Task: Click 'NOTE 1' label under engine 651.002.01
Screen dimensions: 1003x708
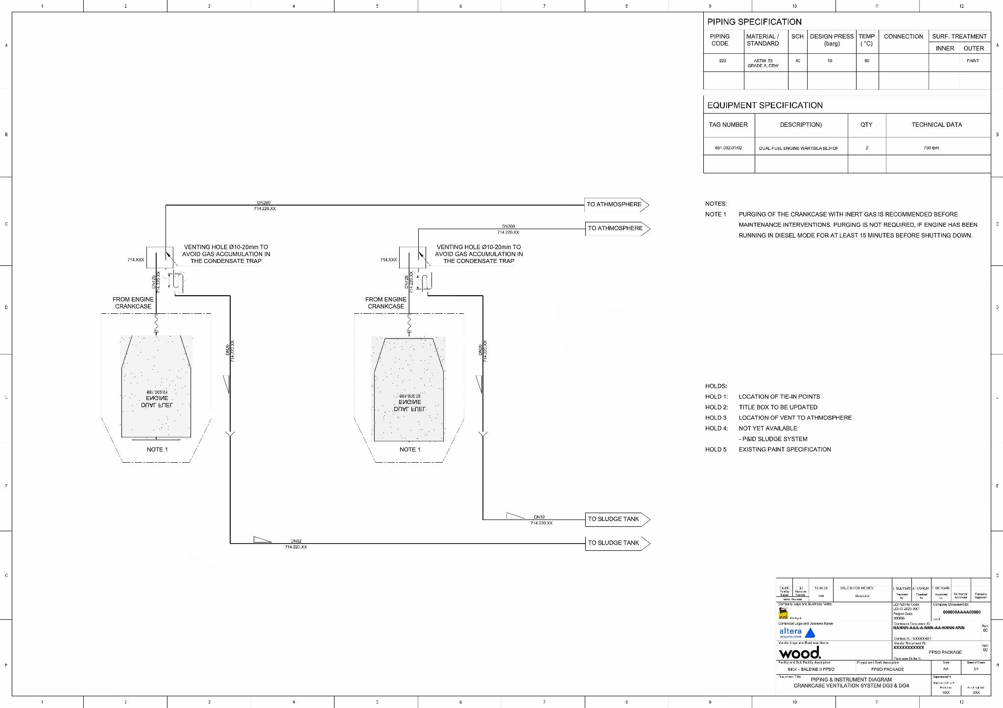Action: 157,449
